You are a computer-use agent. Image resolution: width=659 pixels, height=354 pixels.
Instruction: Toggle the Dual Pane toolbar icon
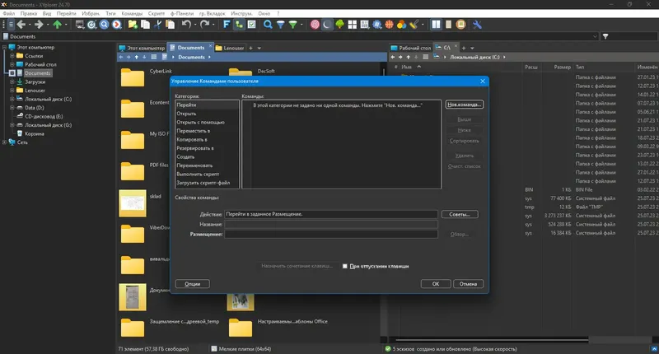(436, 25)
